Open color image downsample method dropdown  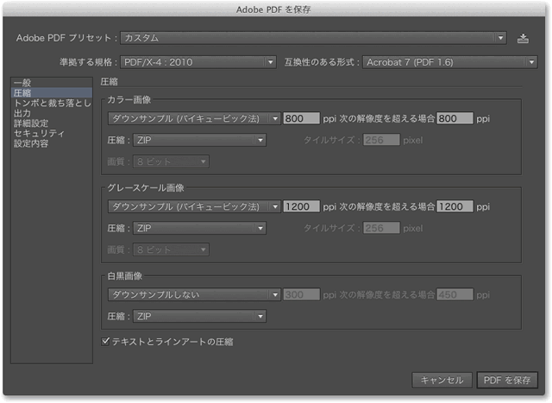(x=194, y=119)
